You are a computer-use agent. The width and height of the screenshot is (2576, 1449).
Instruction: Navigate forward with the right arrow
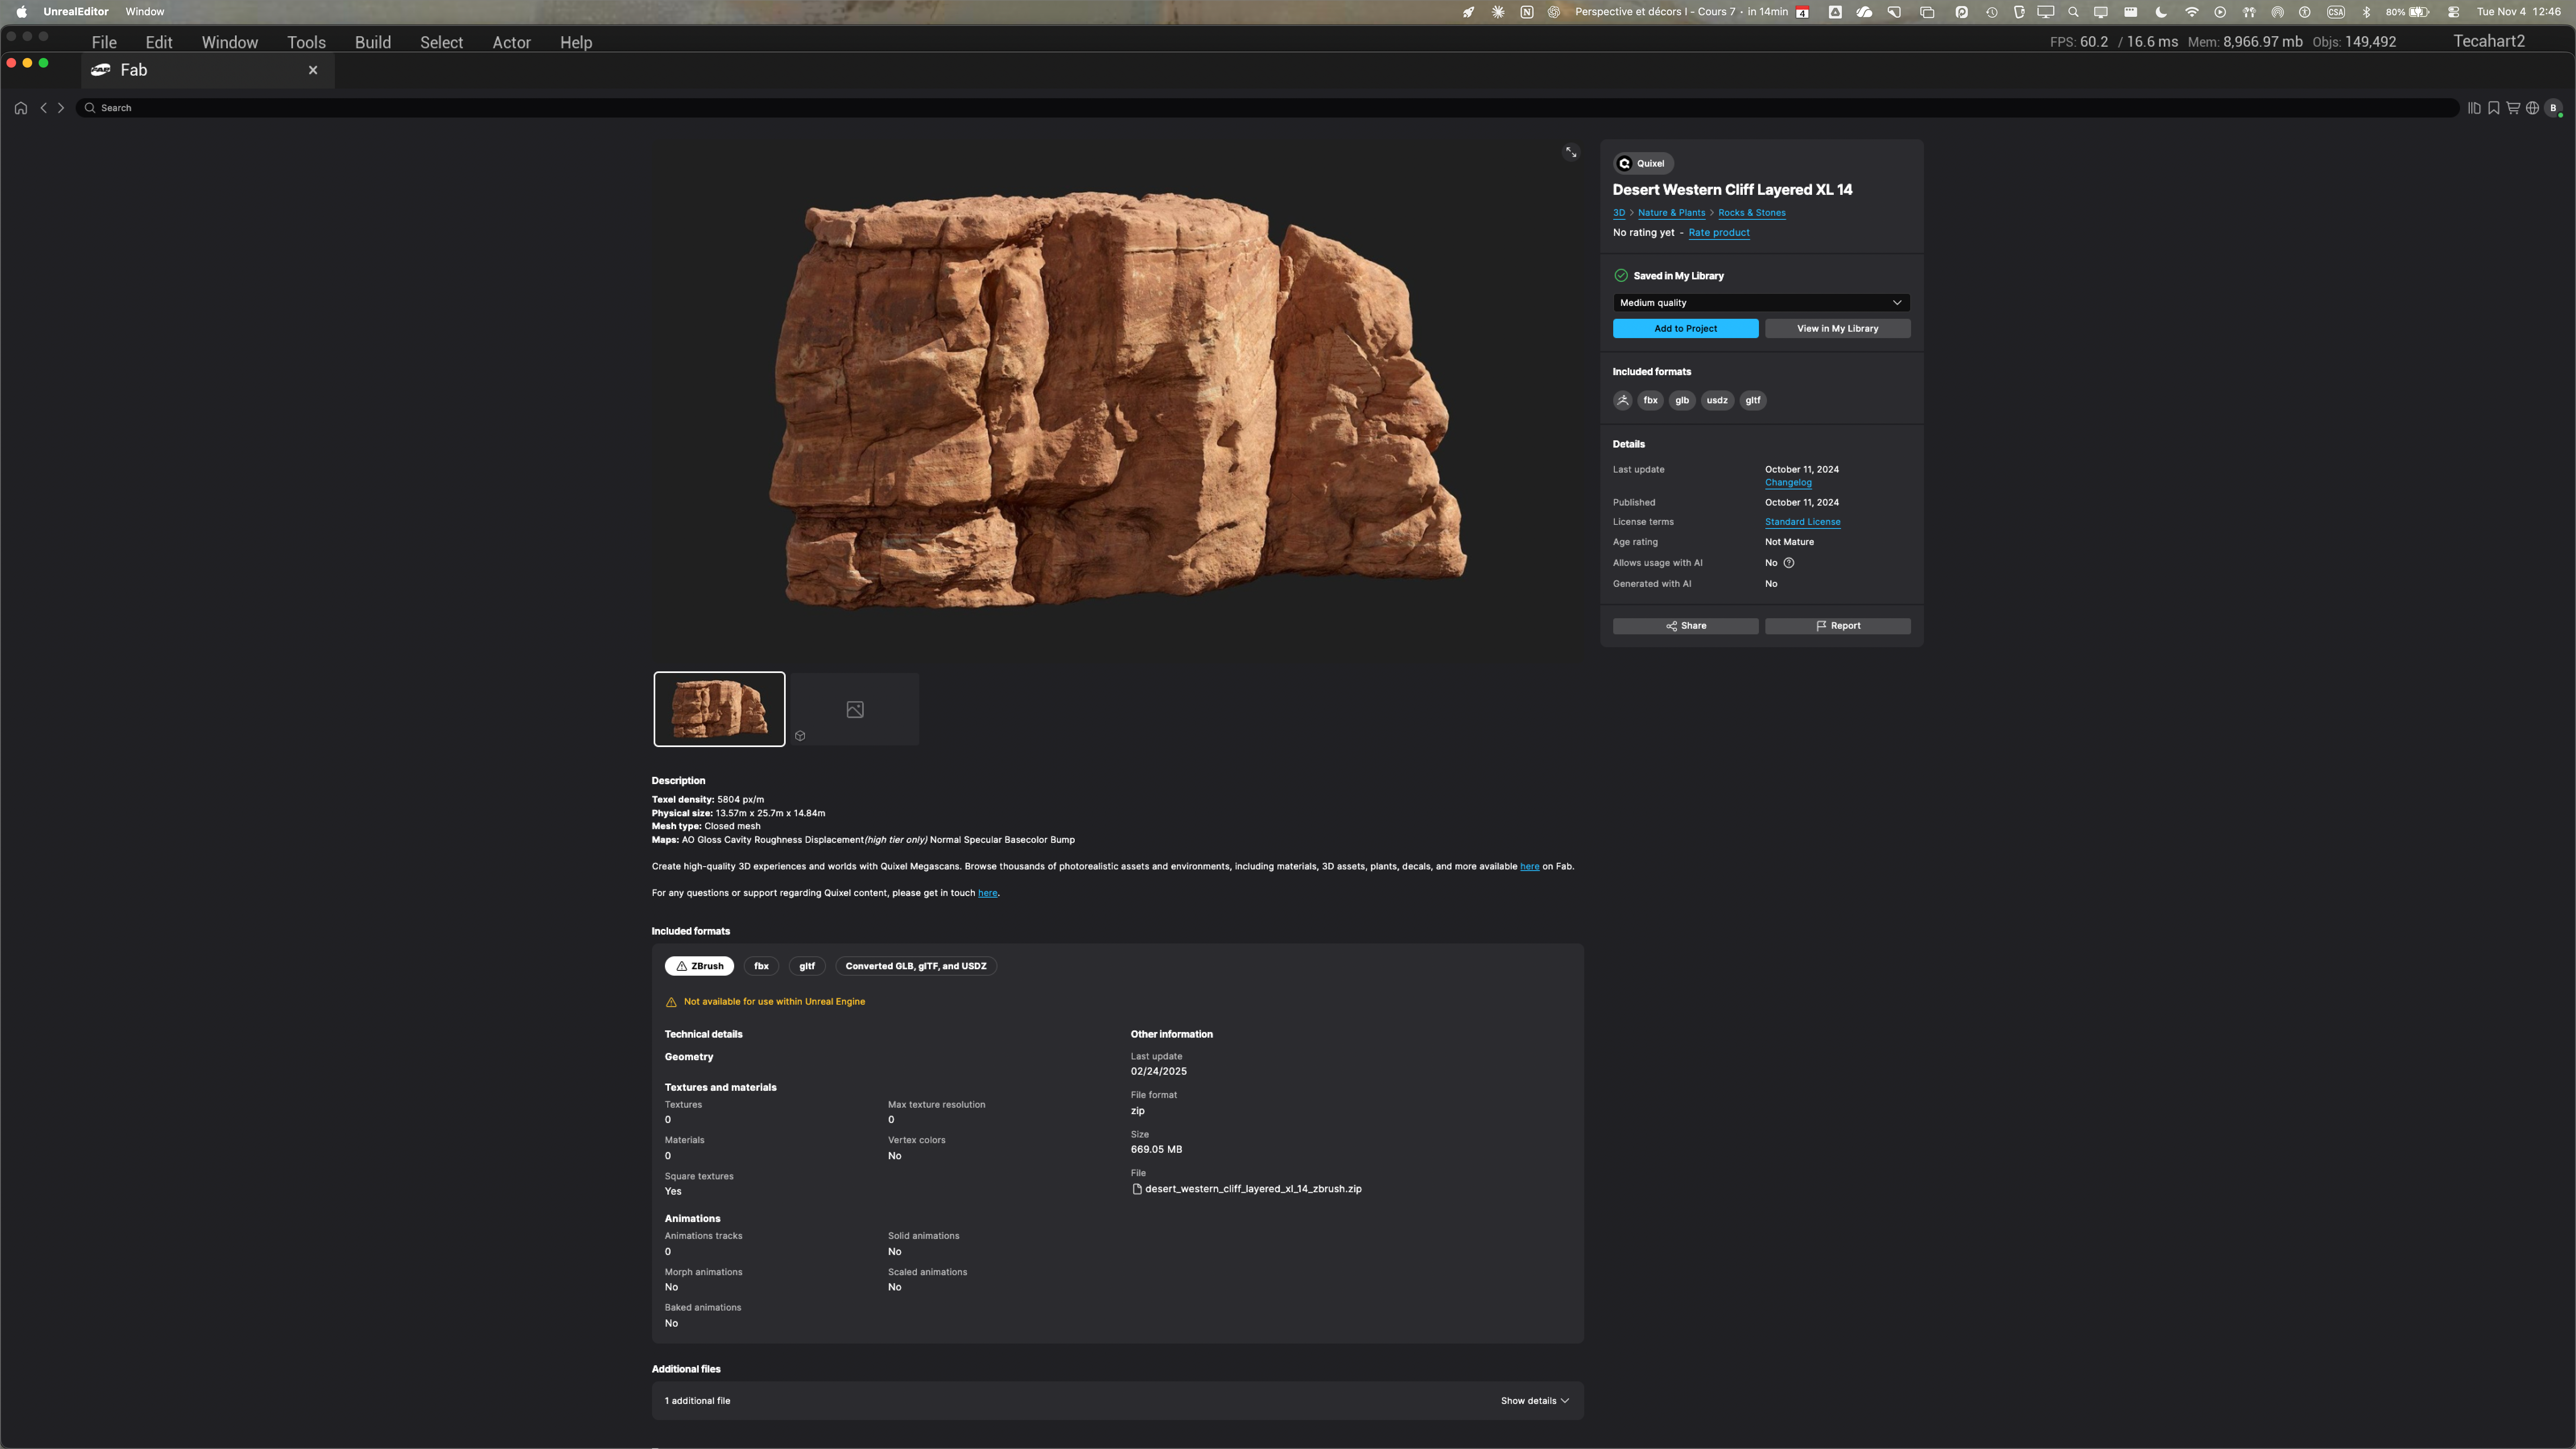pyautogui.click(x=61, y=108)
